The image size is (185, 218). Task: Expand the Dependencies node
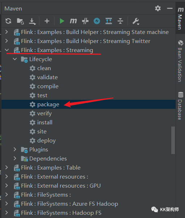15,158
